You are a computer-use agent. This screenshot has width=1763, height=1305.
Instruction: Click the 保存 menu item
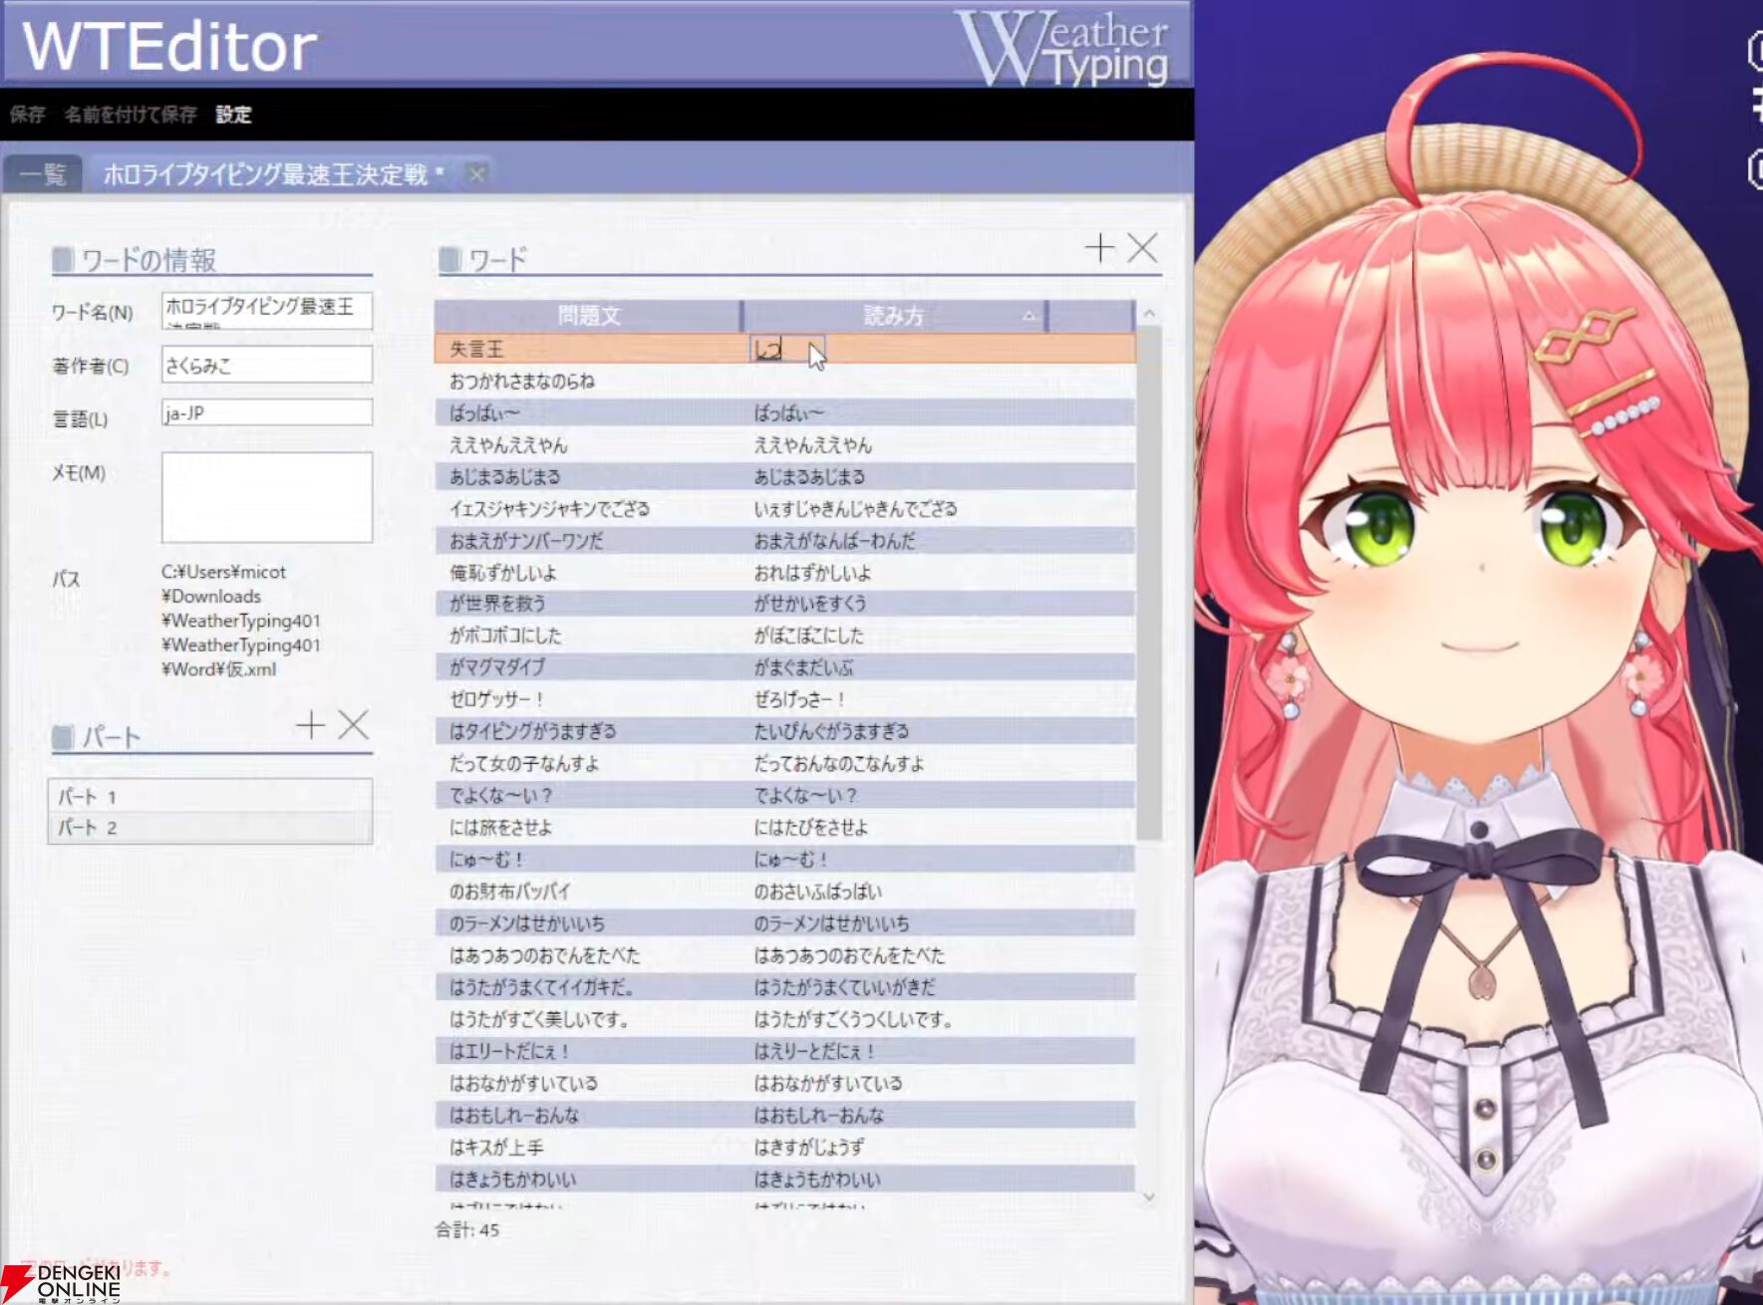pyautogui.click(x=28, y=115)
